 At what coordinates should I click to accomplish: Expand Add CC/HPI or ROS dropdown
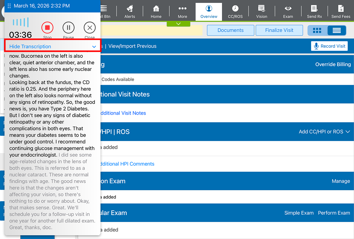(325, 132)
